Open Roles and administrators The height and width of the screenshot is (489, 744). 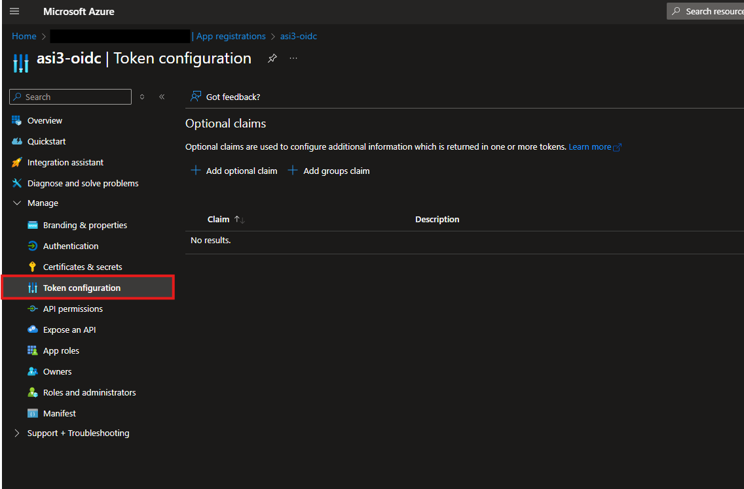tap(89, 392)
